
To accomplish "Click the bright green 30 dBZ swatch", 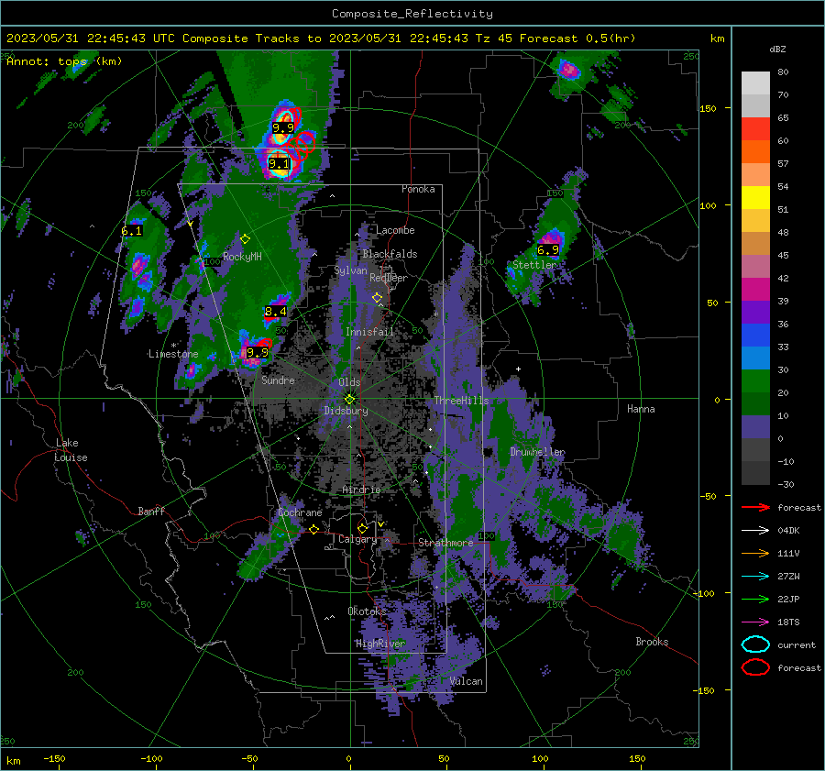I will pyautogui.click(x=755, y=380).
